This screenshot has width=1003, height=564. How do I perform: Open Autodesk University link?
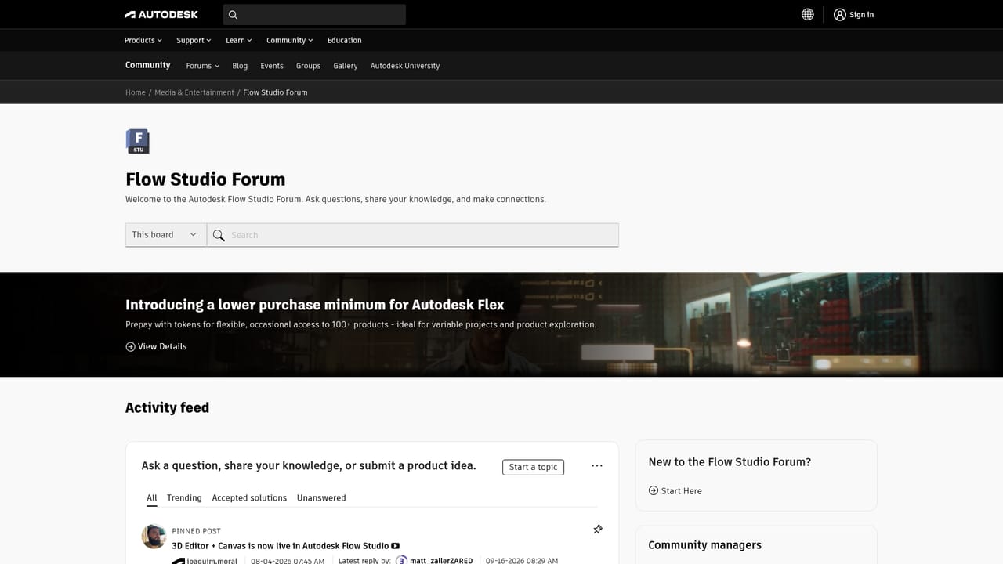(405, 66)
